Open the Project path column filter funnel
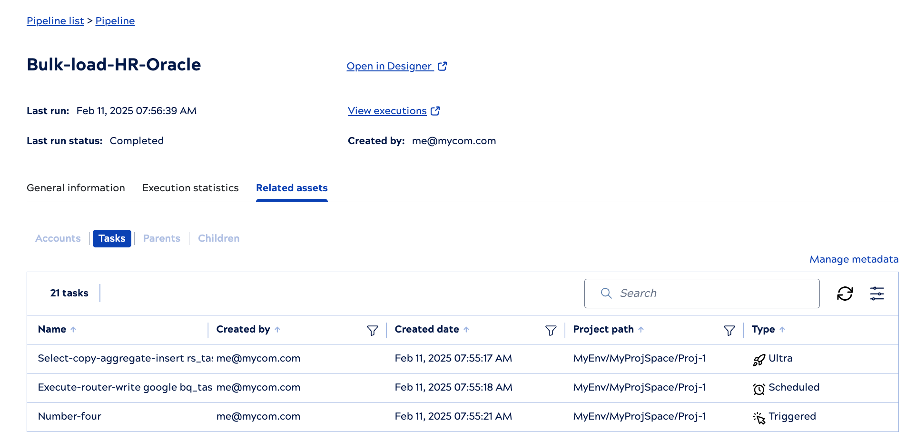Image resolution: width=906 pixels, height=432 pixels. tap(729, 329)
